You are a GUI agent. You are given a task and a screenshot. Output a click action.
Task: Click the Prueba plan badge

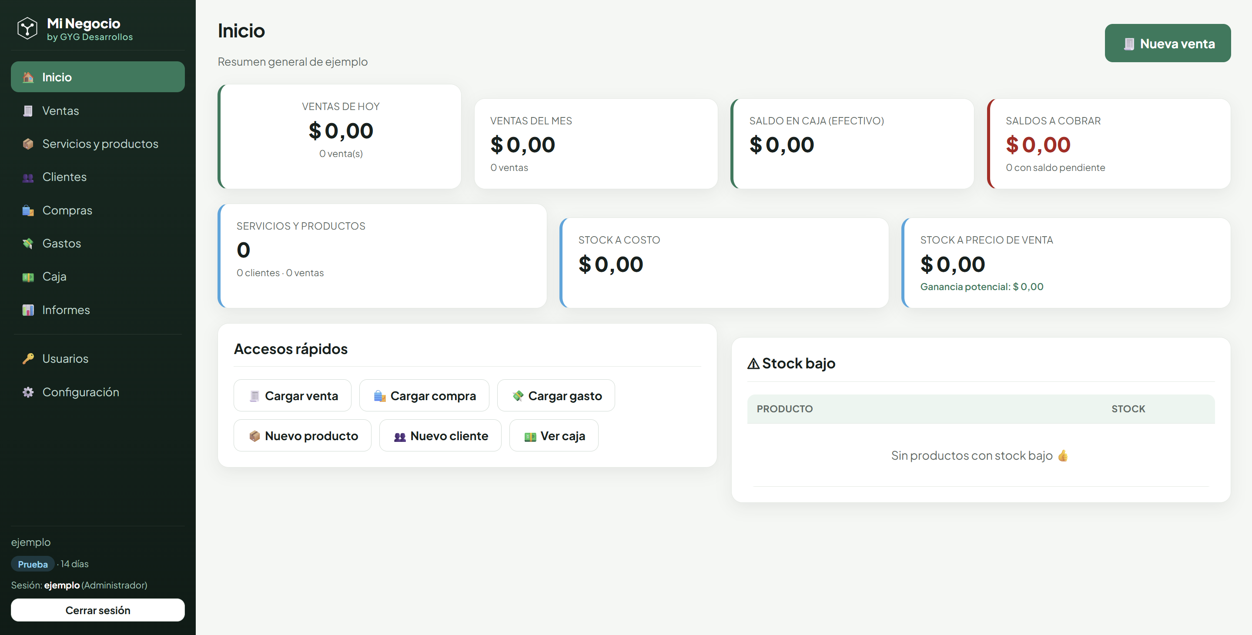click(33, 564)
